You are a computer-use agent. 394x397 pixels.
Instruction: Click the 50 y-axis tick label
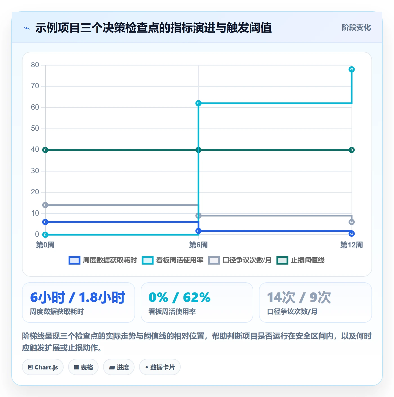coord(35,128)
